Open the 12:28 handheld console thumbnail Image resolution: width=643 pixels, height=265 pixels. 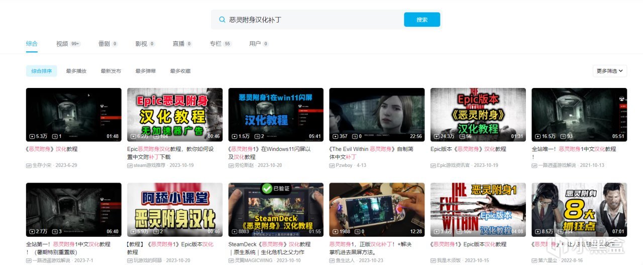click(x=377, y=209)
